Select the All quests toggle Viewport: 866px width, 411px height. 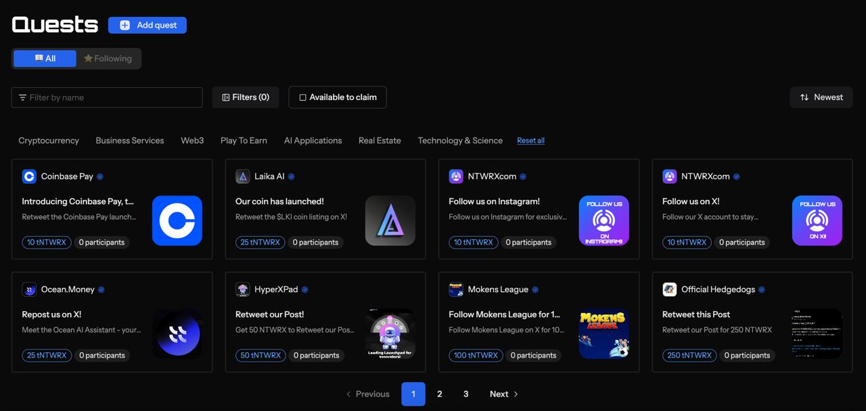[45, 59]
